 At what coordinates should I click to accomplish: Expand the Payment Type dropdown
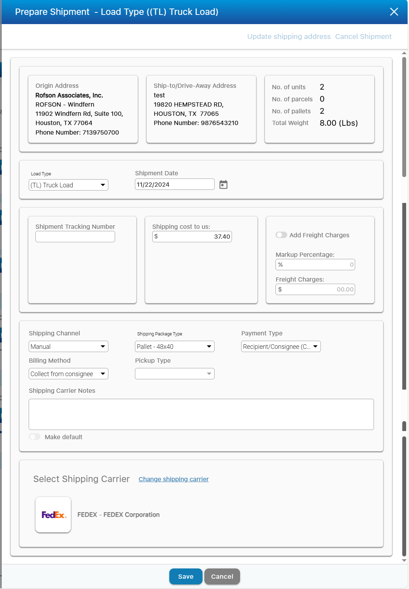(281, 346)
